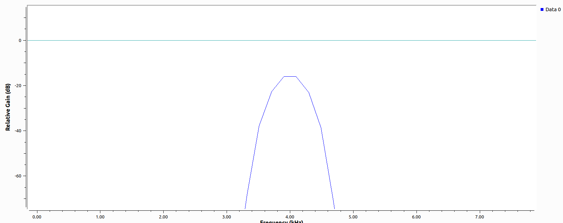Screen dimensions: 563x223
Task: Click the 4.00 frequency axis label
Action: (x=290, y=217)
